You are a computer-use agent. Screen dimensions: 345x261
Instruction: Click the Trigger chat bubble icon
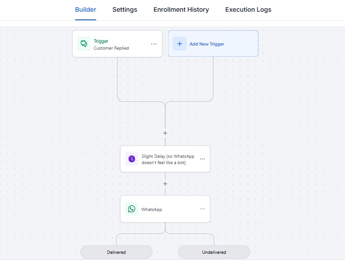point(84,44)
